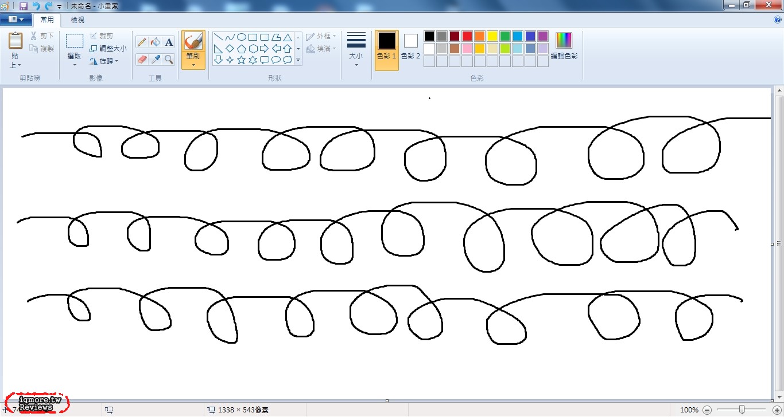Pick the green color swatch

(x=505, y=36)
